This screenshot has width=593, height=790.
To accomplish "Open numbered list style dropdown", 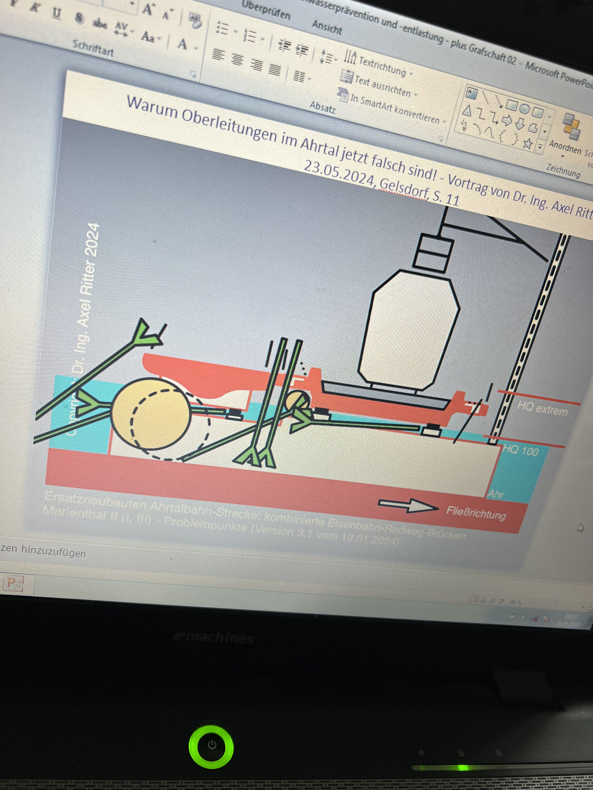I will (263, 39).
